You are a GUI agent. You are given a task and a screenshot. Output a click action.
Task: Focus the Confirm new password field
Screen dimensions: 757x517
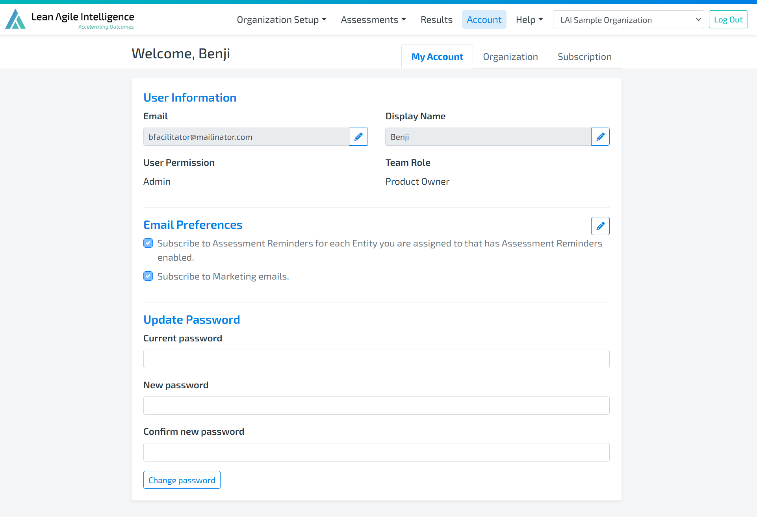(x=377, y=452)
